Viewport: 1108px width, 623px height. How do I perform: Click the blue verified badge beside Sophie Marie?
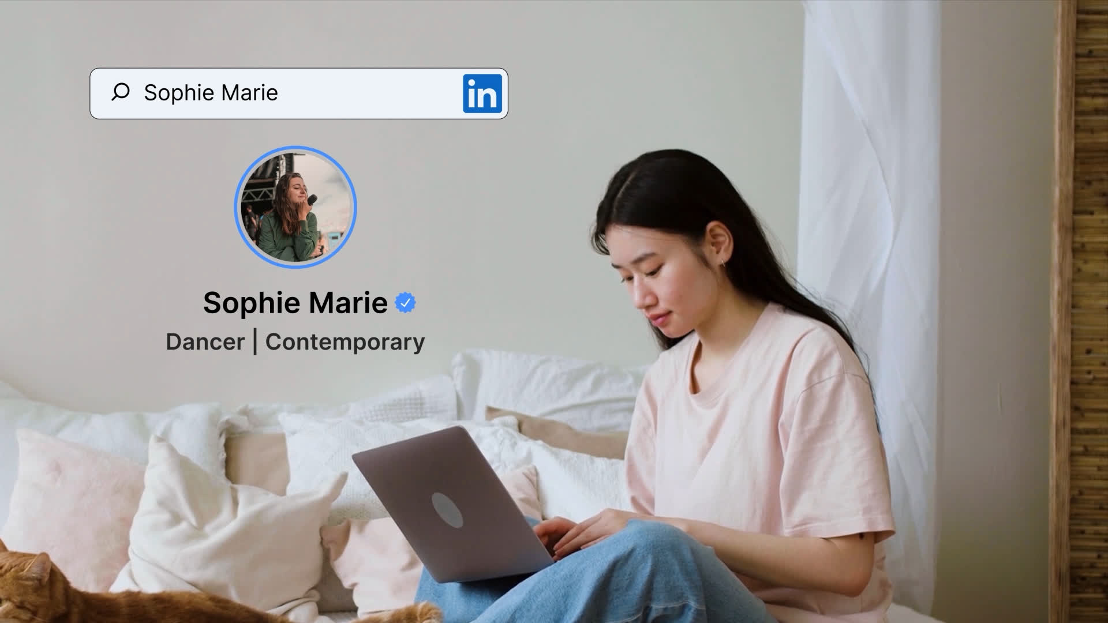point(405,303)
